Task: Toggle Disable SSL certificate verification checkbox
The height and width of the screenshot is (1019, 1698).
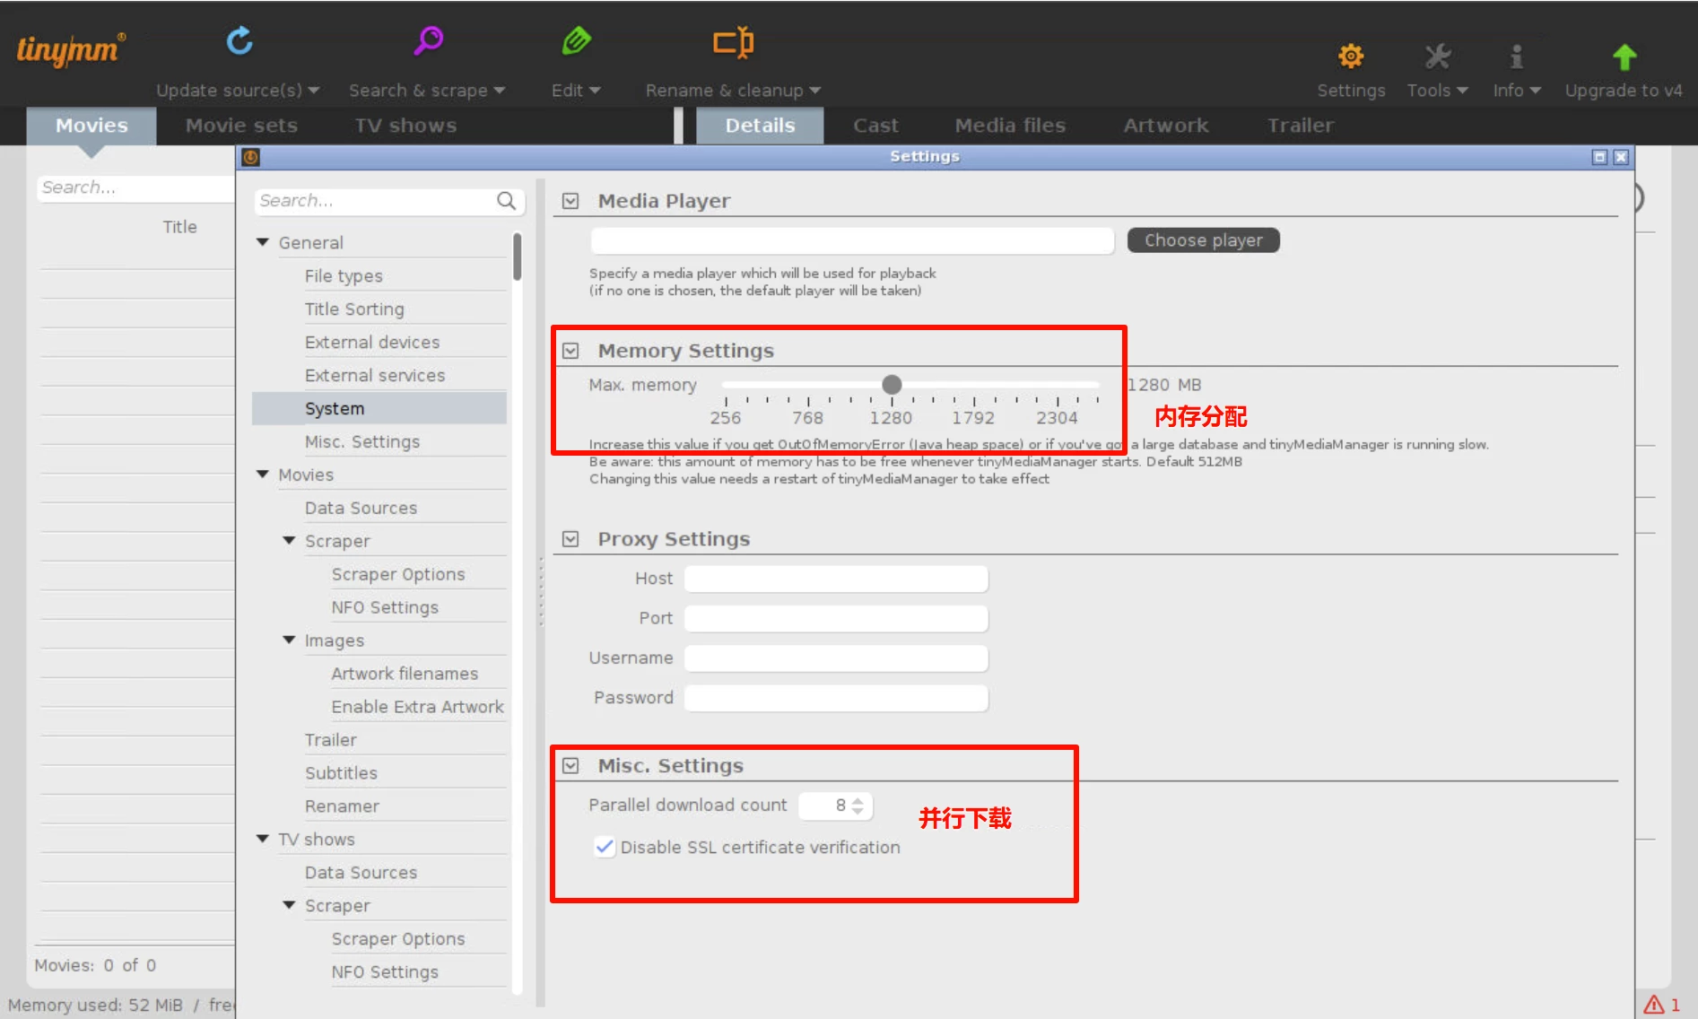Action: (605, 847)
